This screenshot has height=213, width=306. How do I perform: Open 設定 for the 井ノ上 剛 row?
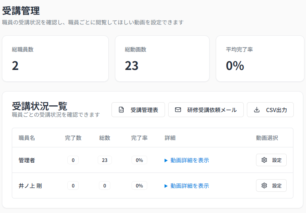[x=271, y=186]
